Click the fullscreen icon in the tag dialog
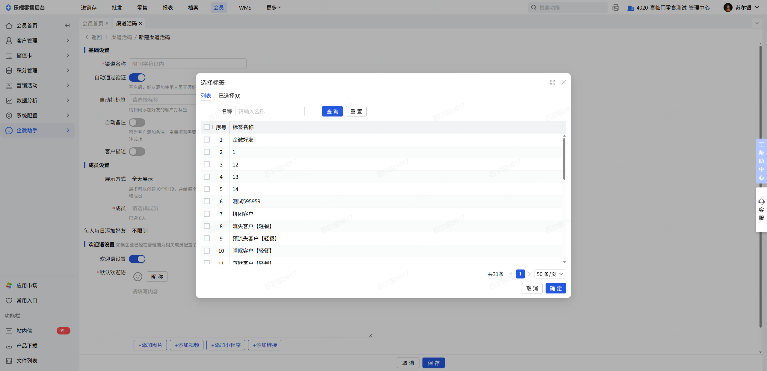Viewport: 767px width, 371px height. (x=552, y=82)
